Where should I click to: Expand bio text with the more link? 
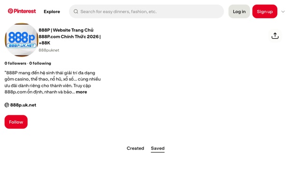click(x=81, y=92)
